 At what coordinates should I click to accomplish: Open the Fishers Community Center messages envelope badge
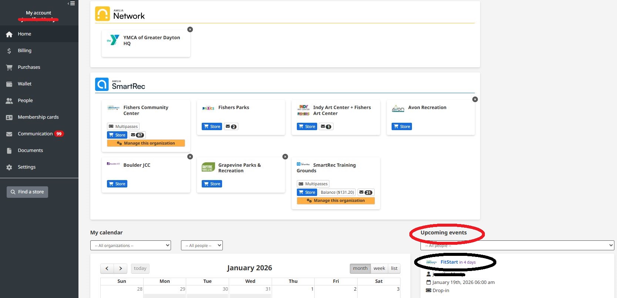(137, 135)
